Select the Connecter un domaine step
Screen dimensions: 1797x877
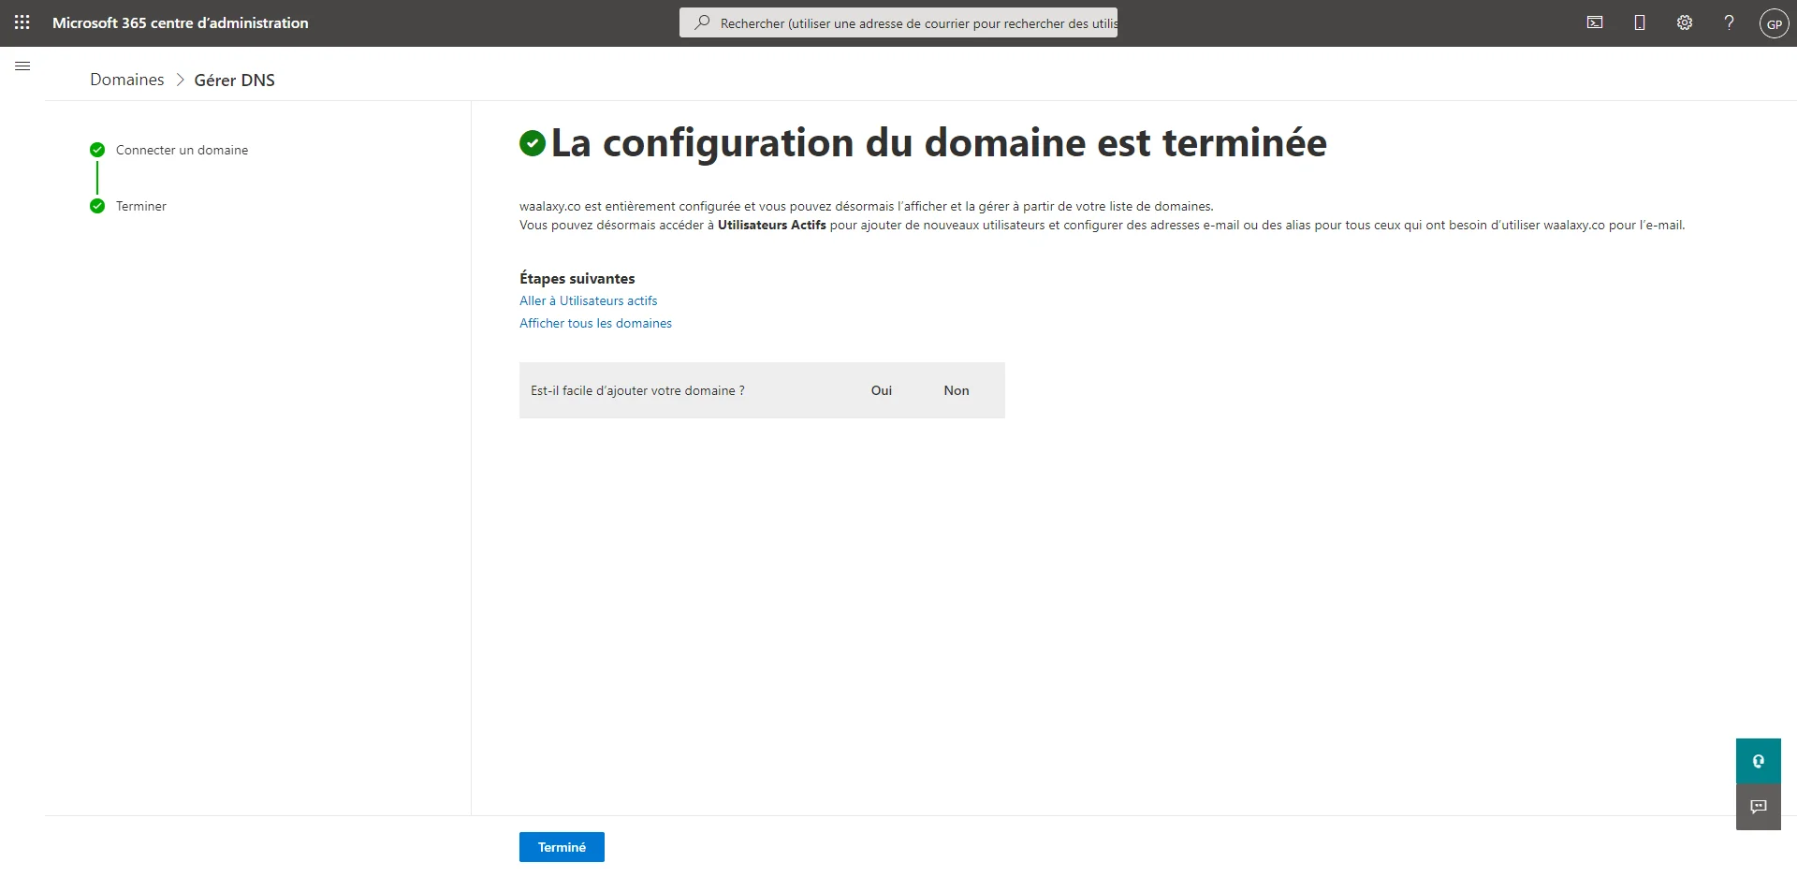(183, 150)
